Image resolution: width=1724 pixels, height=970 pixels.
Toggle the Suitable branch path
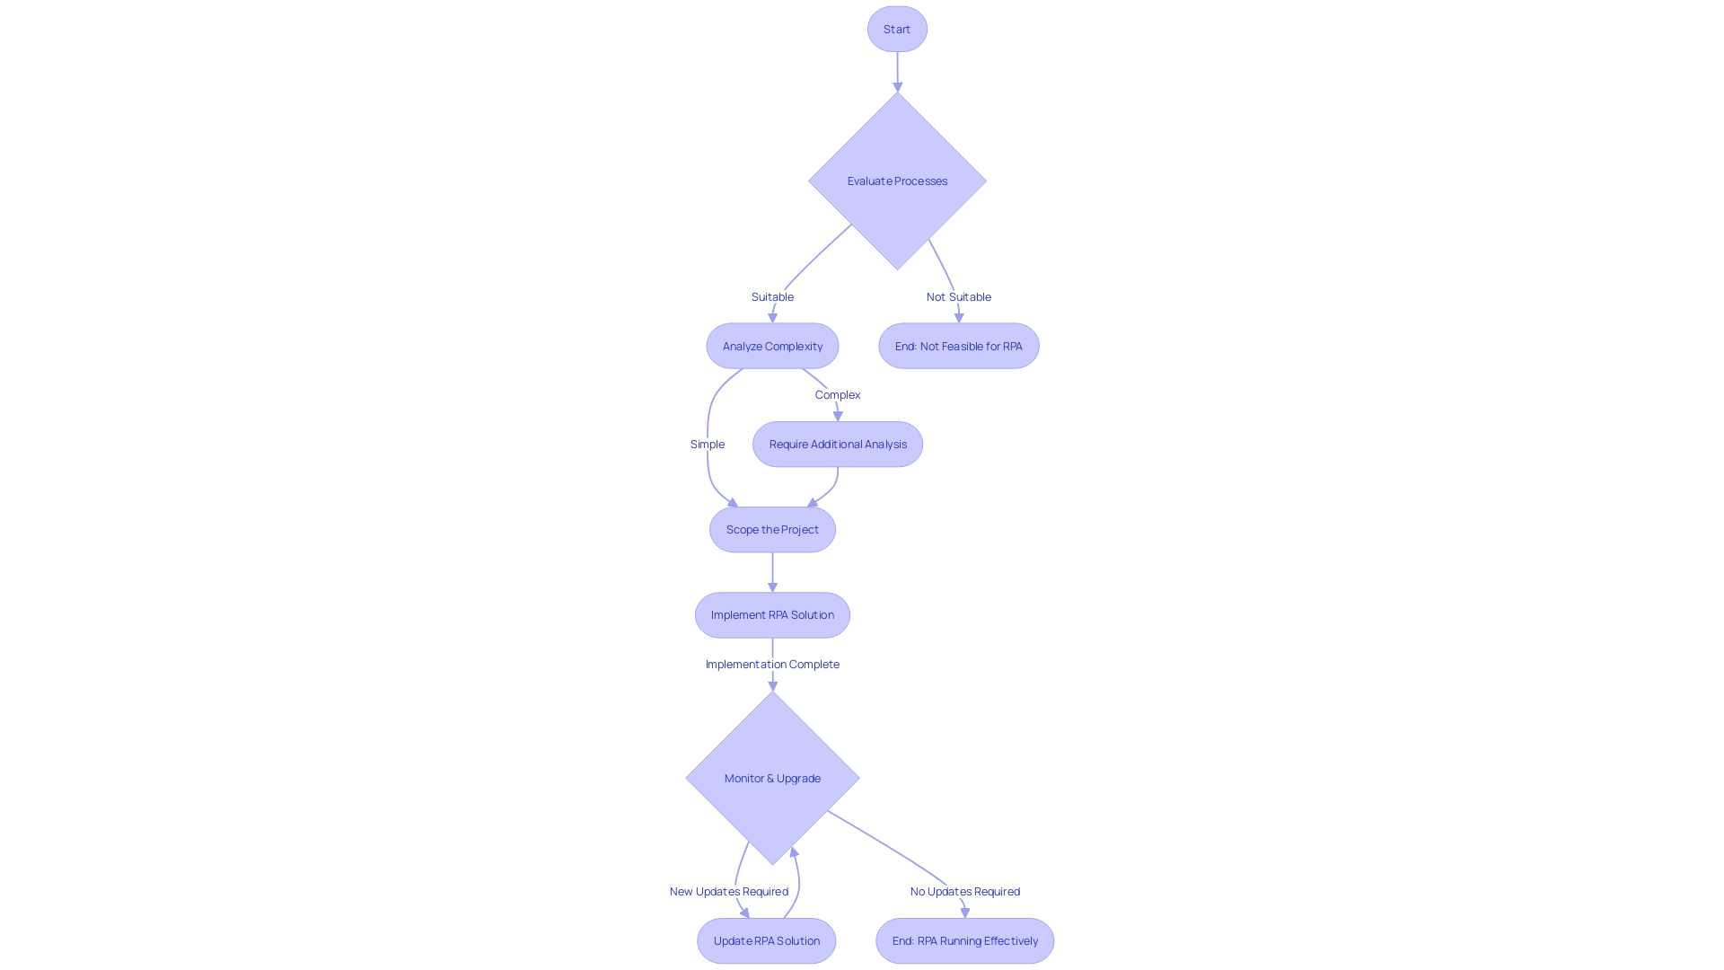772,296
